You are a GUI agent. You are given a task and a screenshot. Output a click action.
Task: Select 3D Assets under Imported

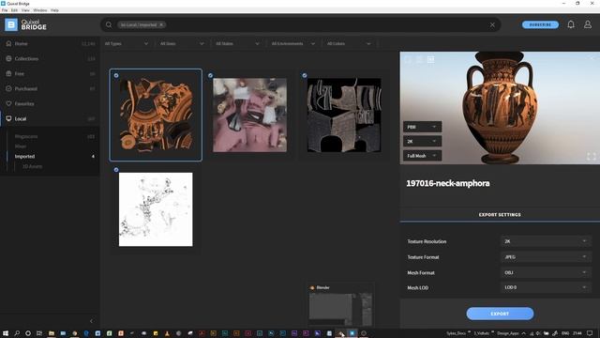pos(32,166)
